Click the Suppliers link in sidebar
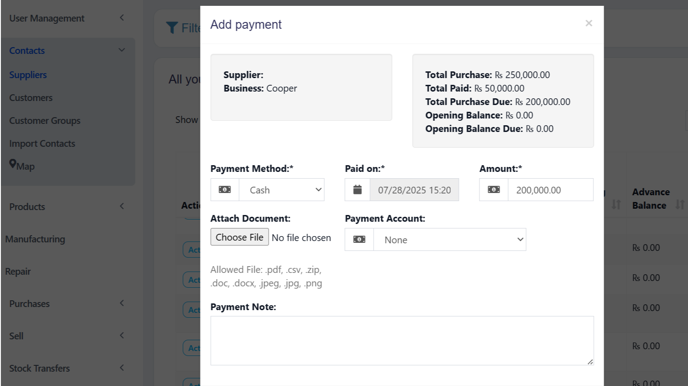The width and height of the screenshot is (688, 386). tap(28, 75)
